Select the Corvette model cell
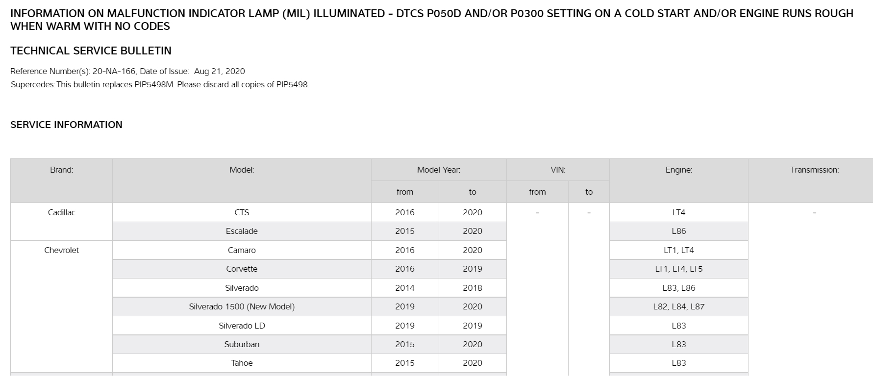 pyautogui.click(x=242, y=269)
